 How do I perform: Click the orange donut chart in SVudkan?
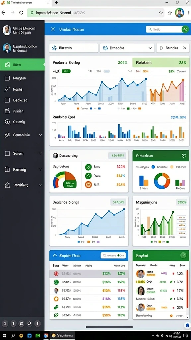pyautogui.click(x=162, y=181)
